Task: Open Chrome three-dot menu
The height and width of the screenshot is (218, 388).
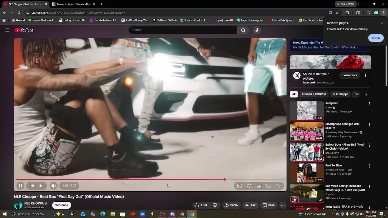Action: pyautogui.click(x=383, y=13)
